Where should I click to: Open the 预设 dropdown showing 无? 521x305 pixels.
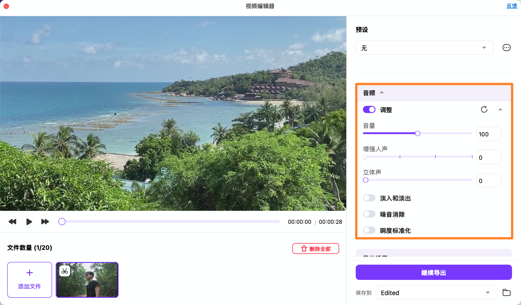tap(424, 47)
